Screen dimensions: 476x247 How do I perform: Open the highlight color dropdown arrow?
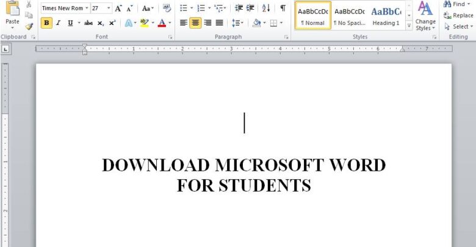pos(153,23)
